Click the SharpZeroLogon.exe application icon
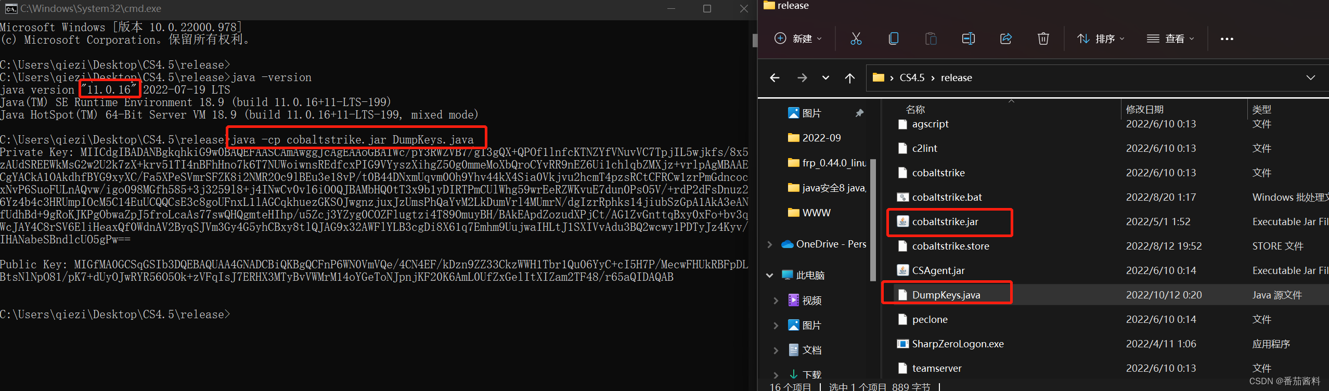 [x=902, y=344]
